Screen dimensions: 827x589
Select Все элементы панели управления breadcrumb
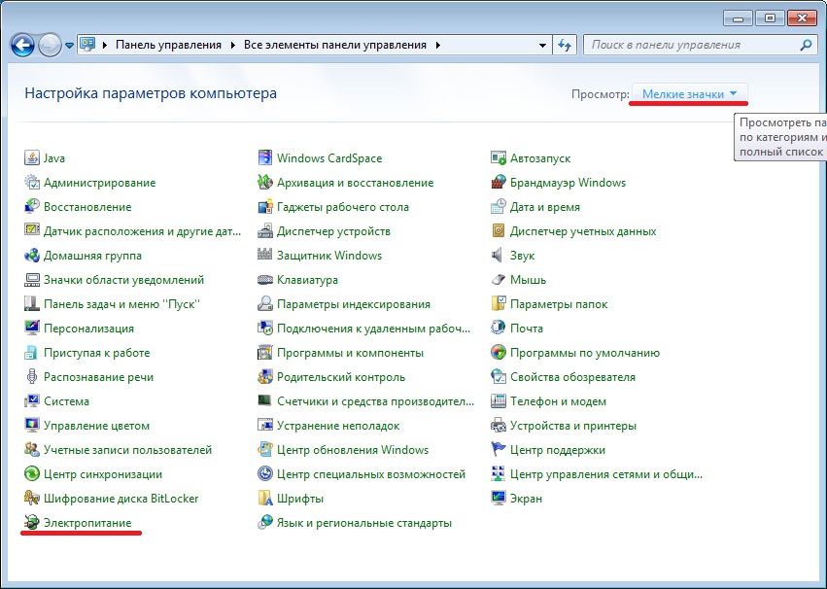(335, 45)
